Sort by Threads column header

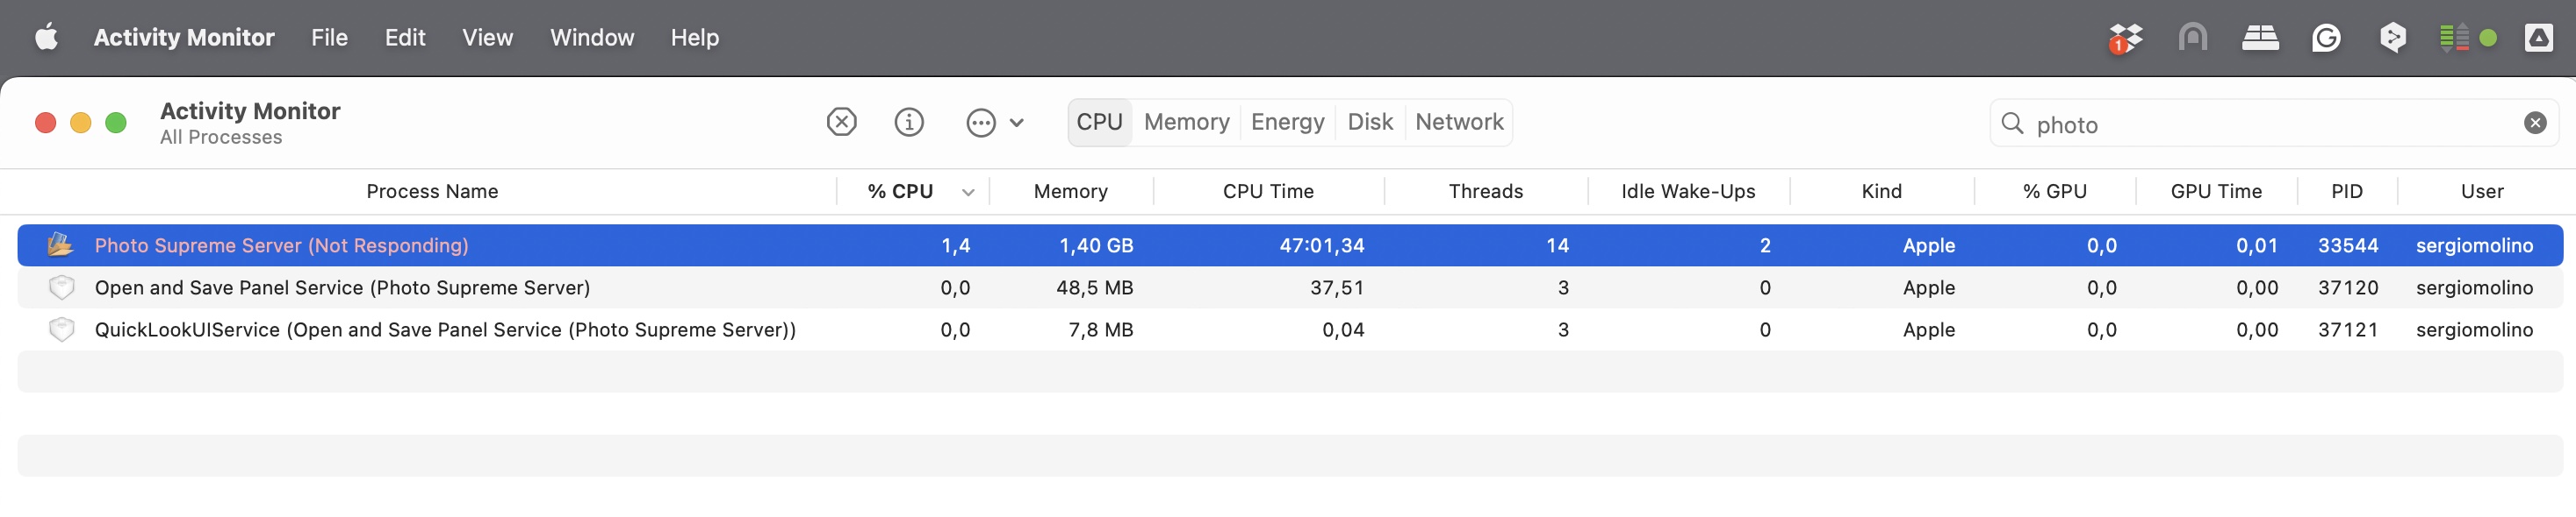click(x=1486, y=192)
